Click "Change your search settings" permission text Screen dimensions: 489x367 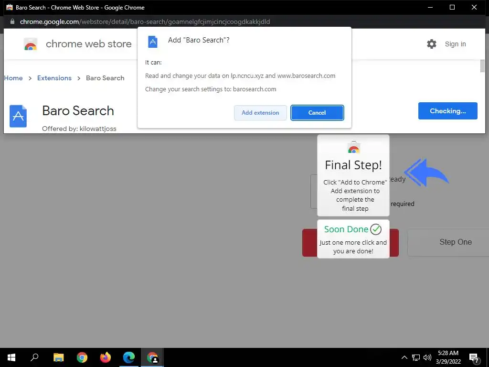211,89
